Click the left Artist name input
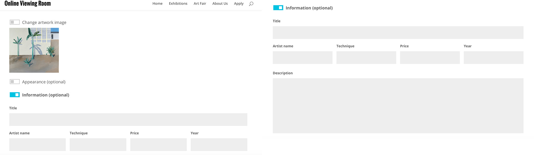This screenshot has width=534, height=155. tap(37, 145)
